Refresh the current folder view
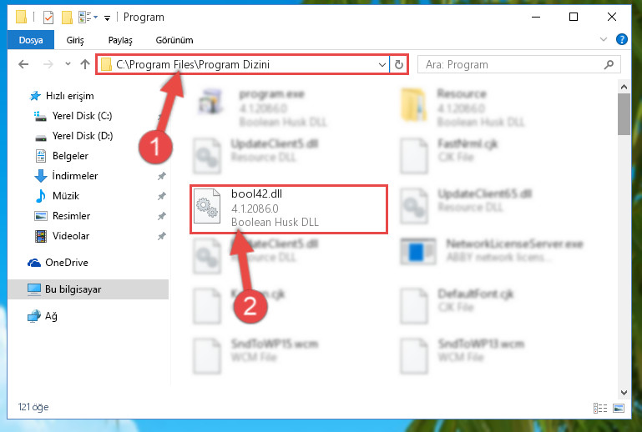Screen dimensions: 642x432 399,65
